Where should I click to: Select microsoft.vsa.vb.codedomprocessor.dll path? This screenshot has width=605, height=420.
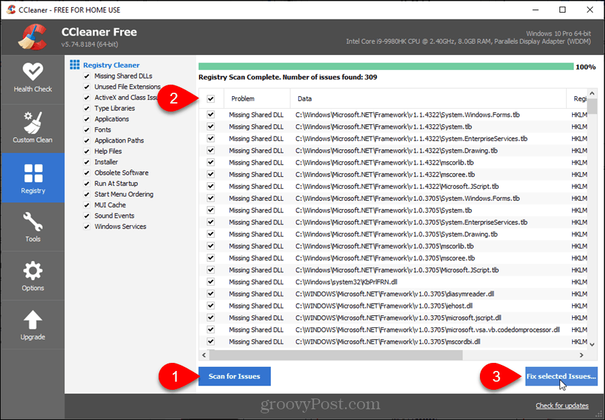coord(428,330)
